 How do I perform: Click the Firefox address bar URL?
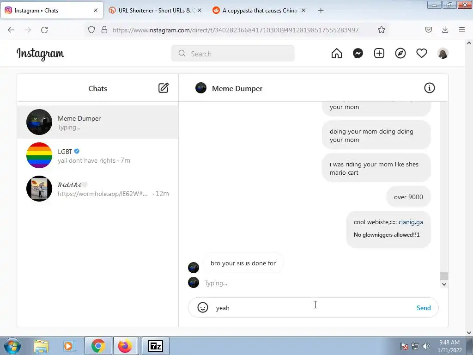(x=236, y=30)
